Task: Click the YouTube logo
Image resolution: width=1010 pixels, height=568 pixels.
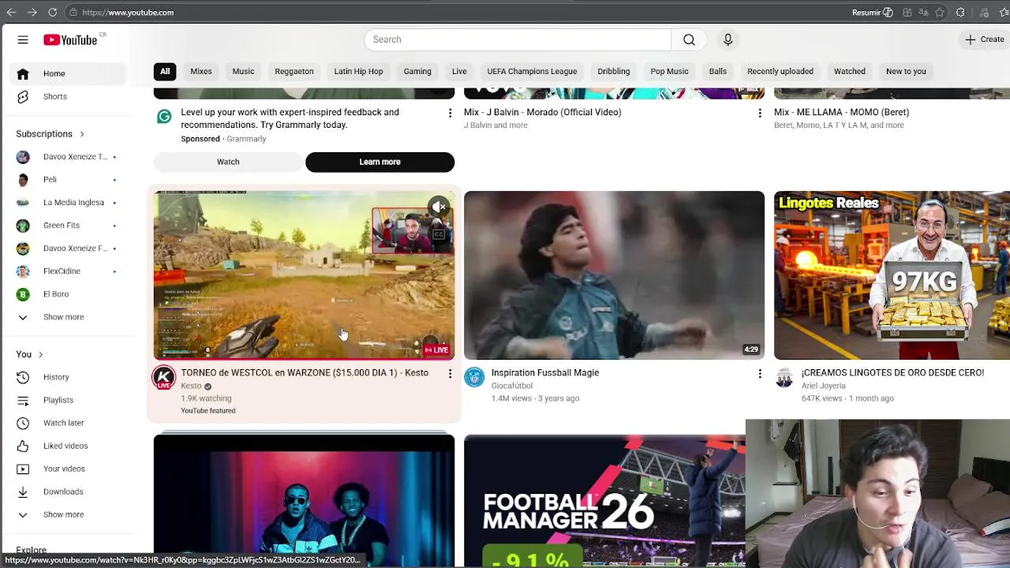Action: pyautogui.click(x=70, y=39)
